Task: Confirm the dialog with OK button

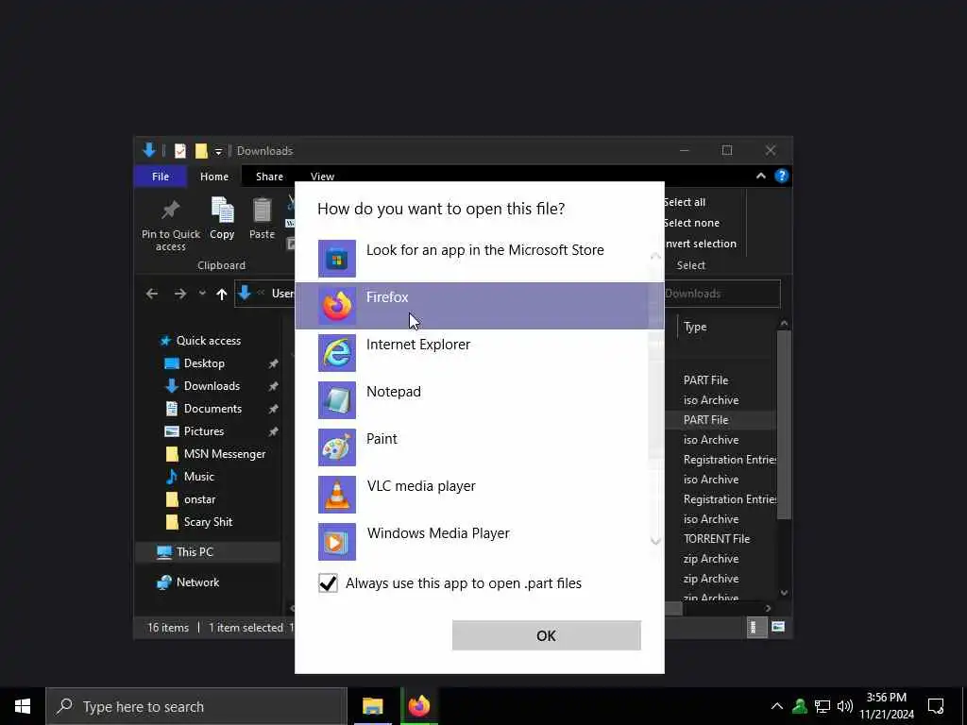Action: click(547, 635)
